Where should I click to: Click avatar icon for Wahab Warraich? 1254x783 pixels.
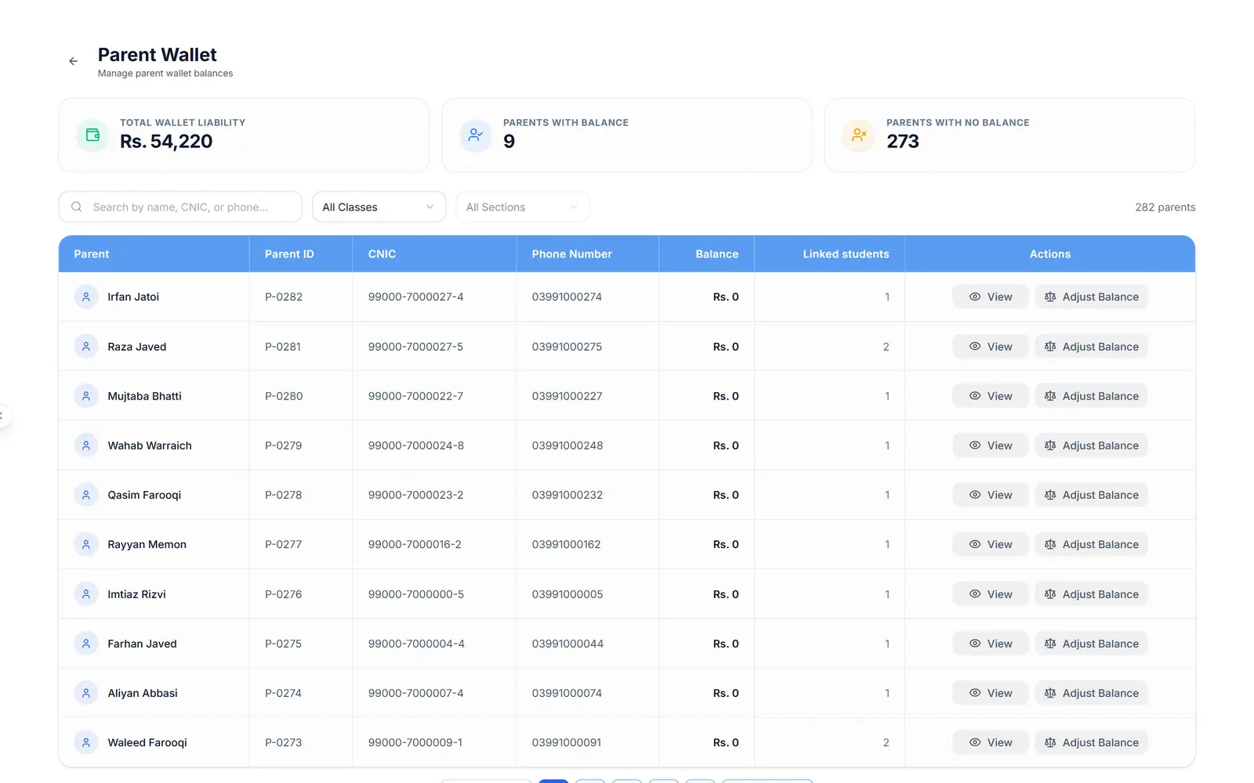pyautogui.click(x=86, y=446)
